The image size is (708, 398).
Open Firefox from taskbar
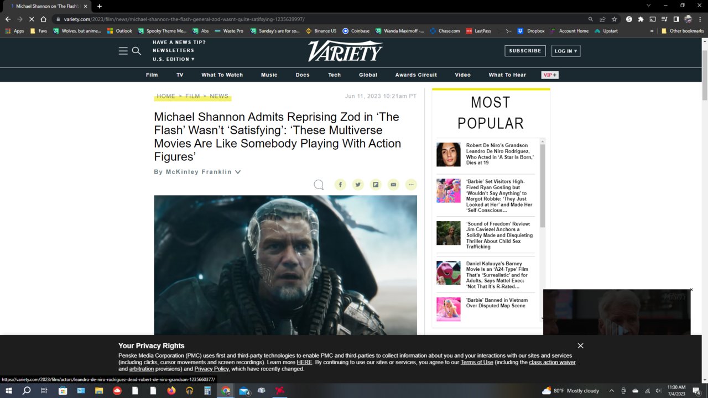171,391
